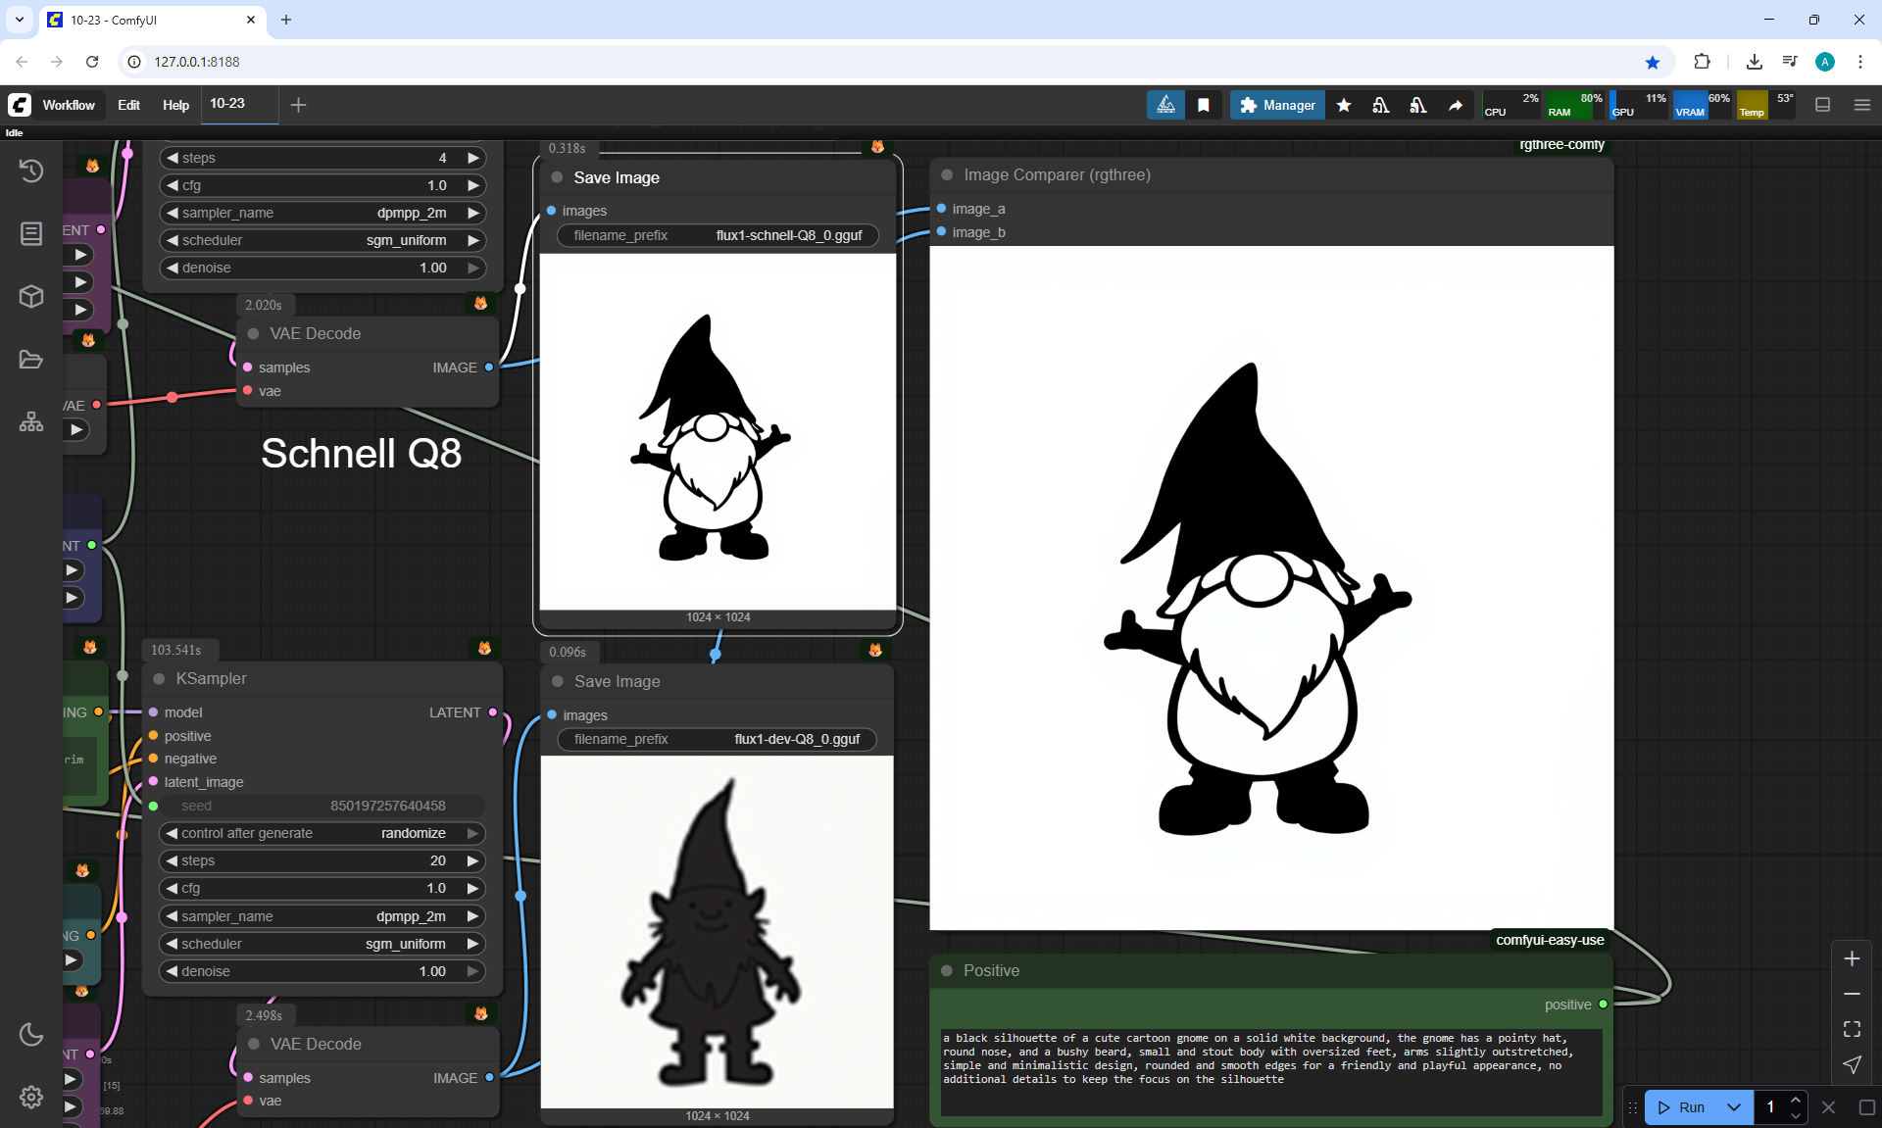
Task: Collapse the KSampler node via its dot
Action: 159,679
